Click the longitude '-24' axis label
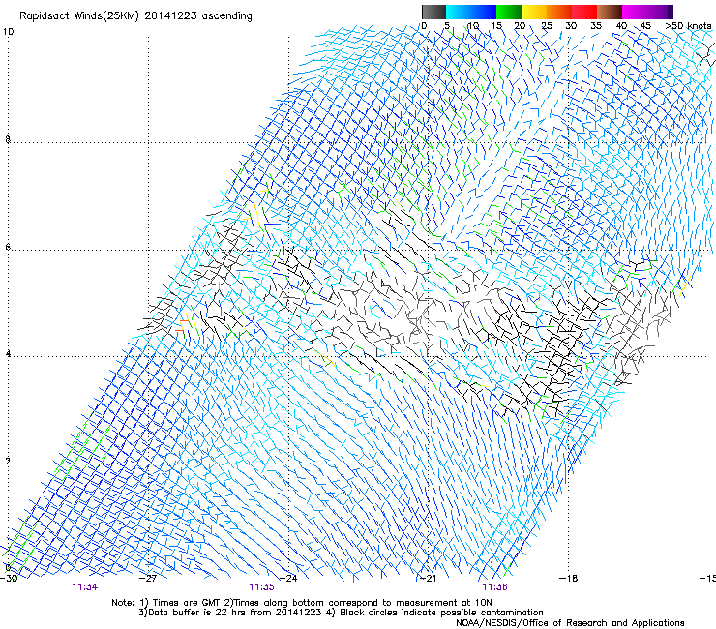The width and height of the screenshot is (716, 629). pos(288,579)
